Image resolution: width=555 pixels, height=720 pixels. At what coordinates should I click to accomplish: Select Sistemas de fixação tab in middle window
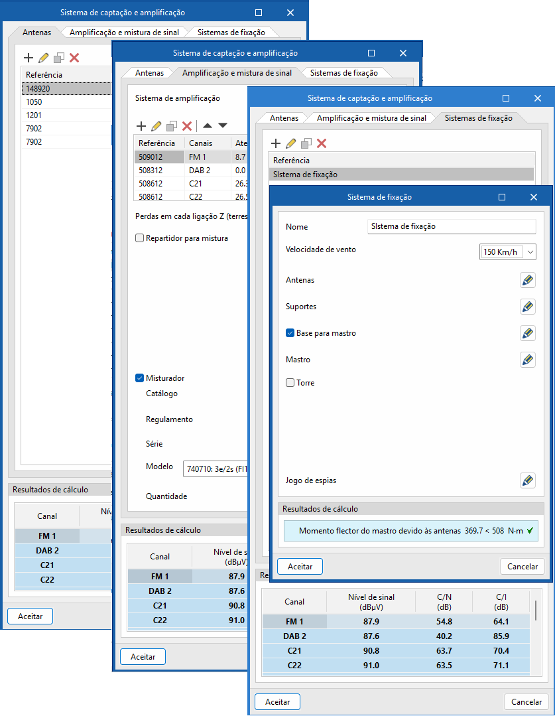pos(344,73)
